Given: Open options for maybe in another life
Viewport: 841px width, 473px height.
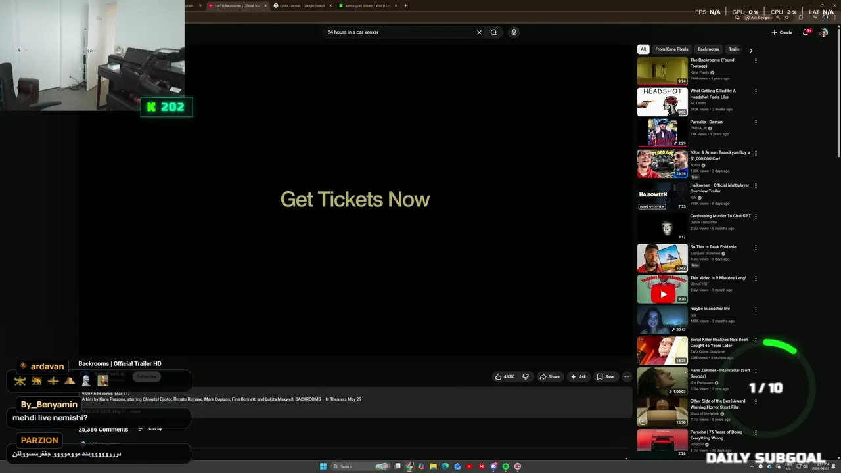Looking at the screenshot, I should [756, 309].
